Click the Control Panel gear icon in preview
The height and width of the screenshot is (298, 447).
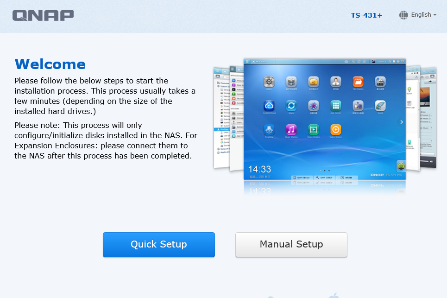pyautogui.click(x=269, y=82)
